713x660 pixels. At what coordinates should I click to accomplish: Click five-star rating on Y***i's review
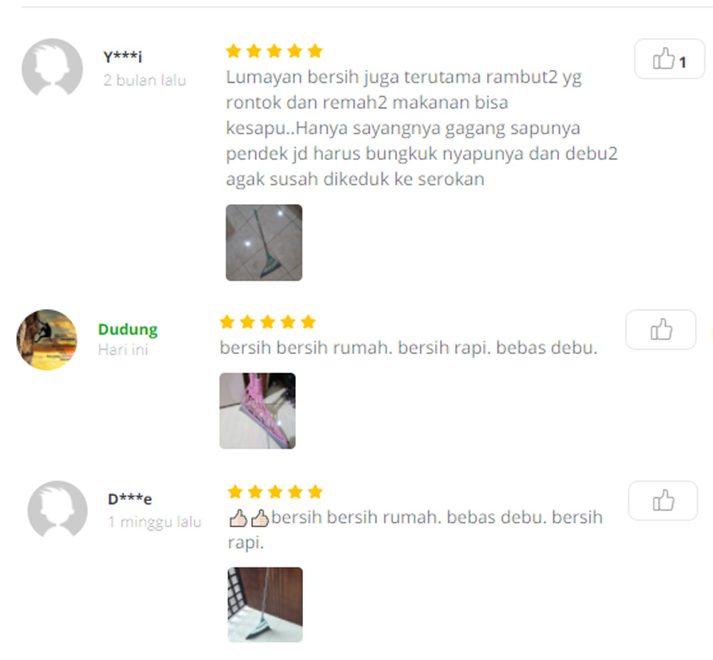[x=275, y=51]
